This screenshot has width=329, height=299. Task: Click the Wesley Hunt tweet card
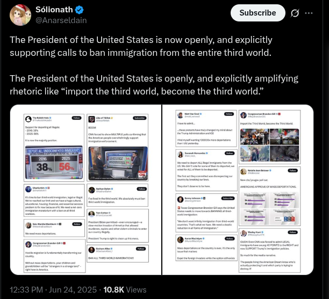pos(269,250)
